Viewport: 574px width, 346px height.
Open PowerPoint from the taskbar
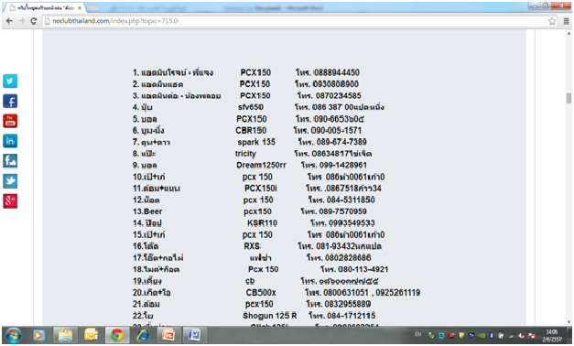tap(168, 335)
